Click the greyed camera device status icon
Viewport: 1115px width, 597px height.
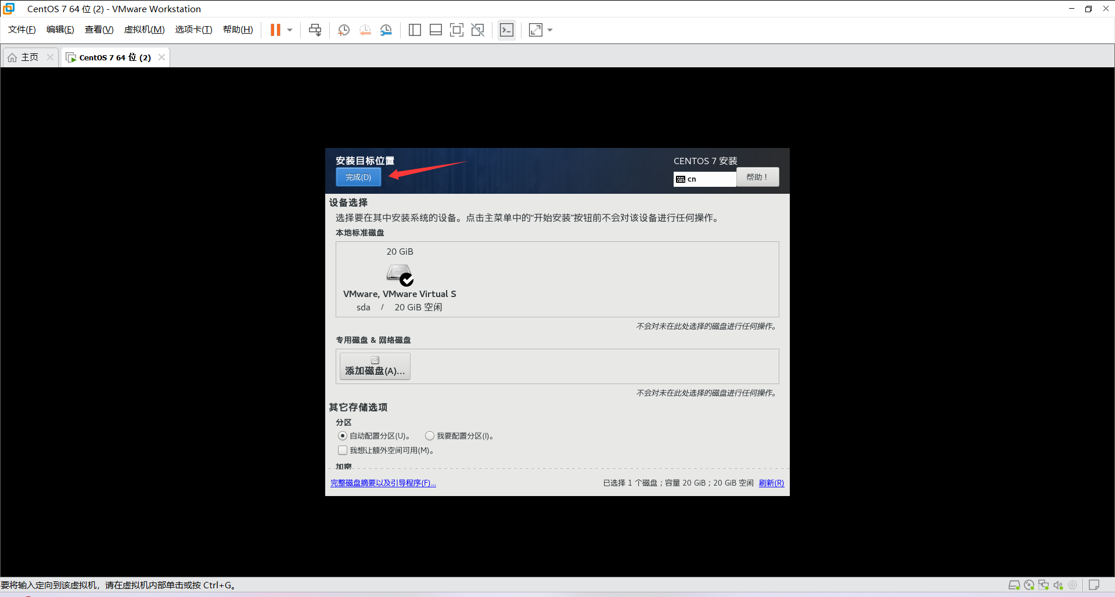(x=1073, y=585)
